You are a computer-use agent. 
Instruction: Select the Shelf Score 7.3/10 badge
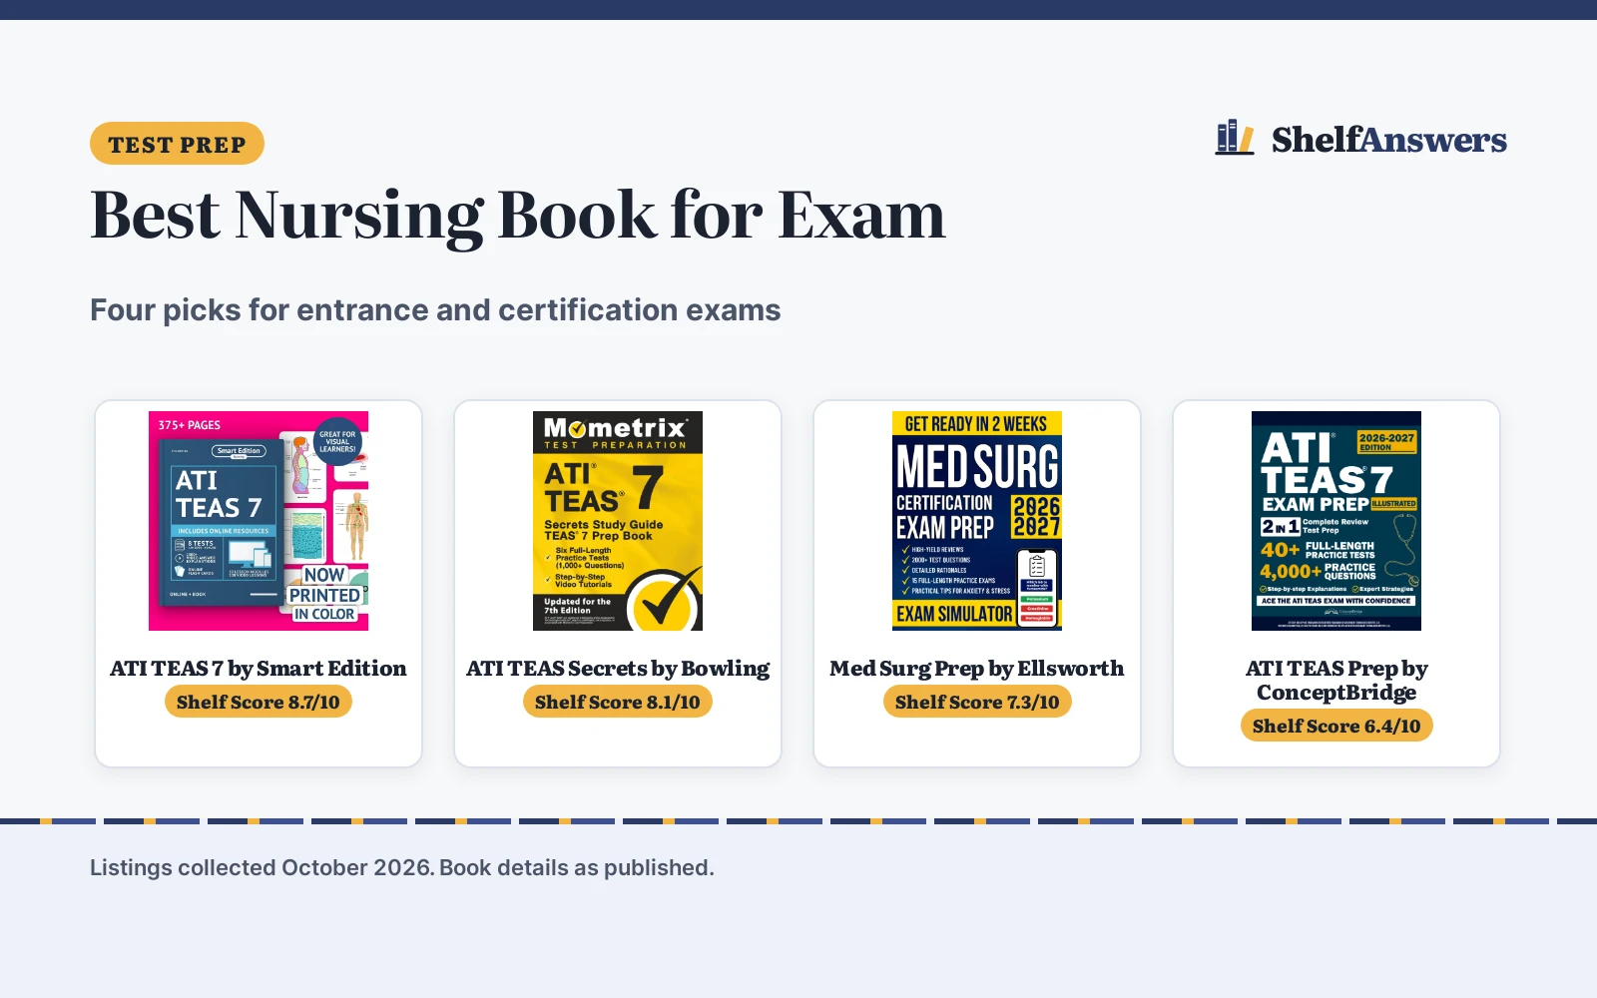coord(977,702)
